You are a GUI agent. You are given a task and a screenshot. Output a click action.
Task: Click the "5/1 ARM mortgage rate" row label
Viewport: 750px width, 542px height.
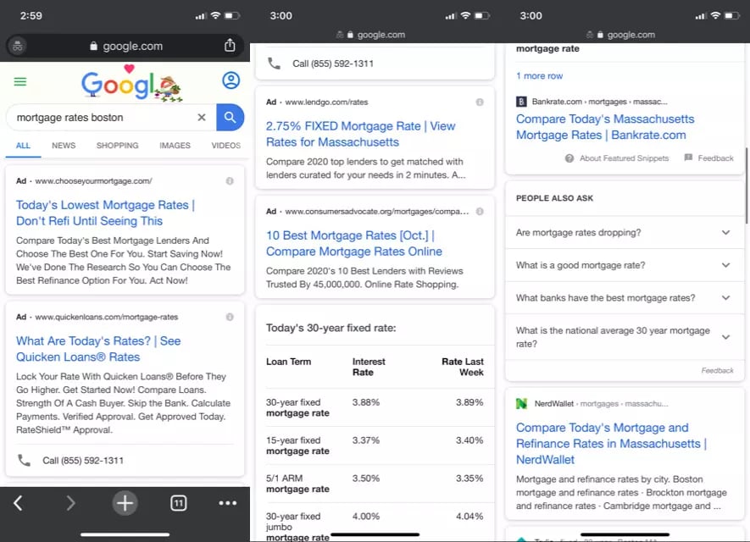point(297,484)
